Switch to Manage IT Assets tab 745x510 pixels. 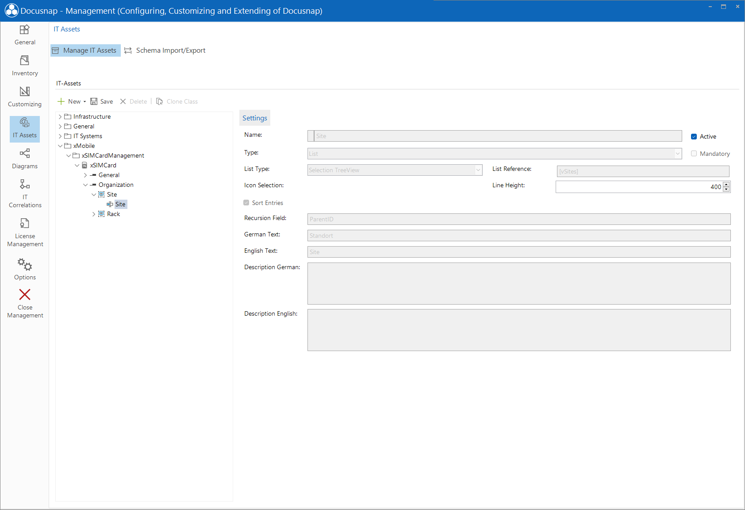tap(85, 50)
